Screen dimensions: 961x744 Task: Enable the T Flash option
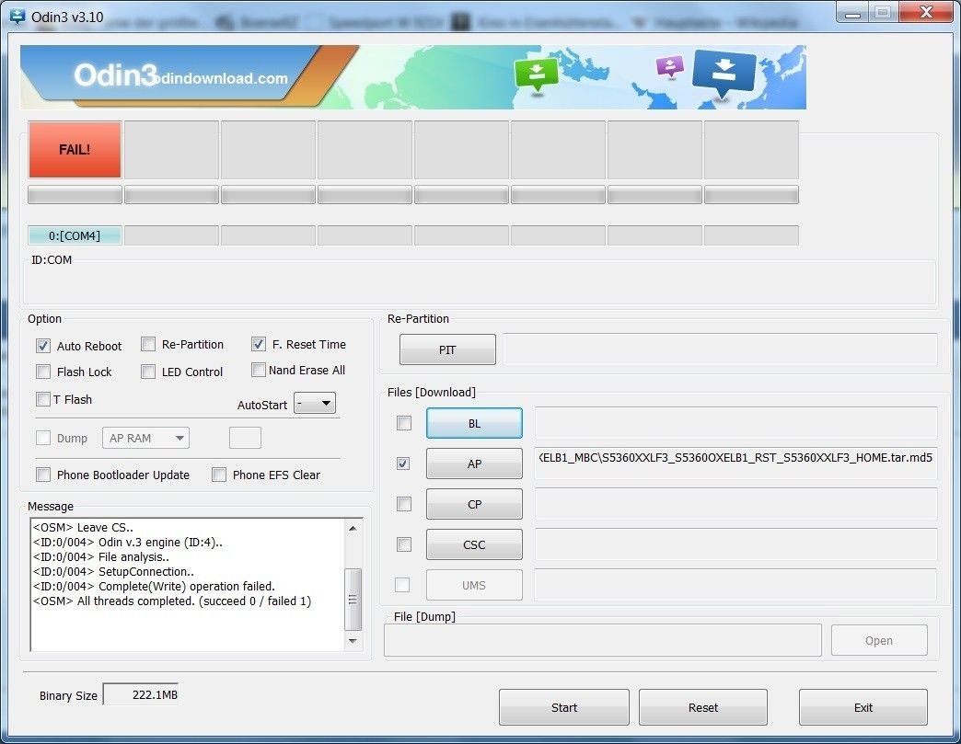click(43, 399)
